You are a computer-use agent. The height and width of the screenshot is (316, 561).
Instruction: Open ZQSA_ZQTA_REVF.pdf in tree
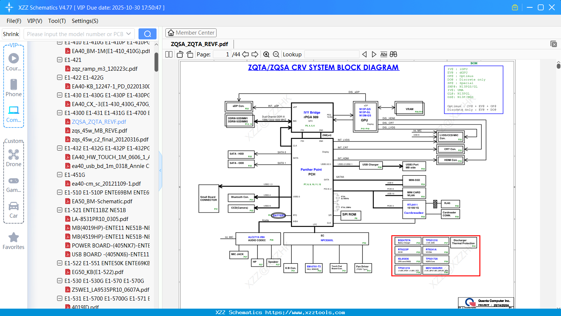tap(99, 122)
